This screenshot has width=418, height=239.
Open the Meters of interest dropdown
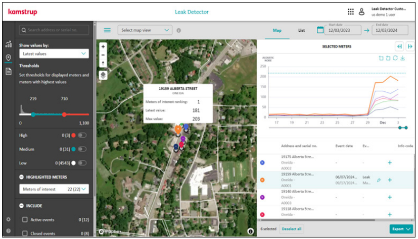pyautogui.click(x=54, y=189)
